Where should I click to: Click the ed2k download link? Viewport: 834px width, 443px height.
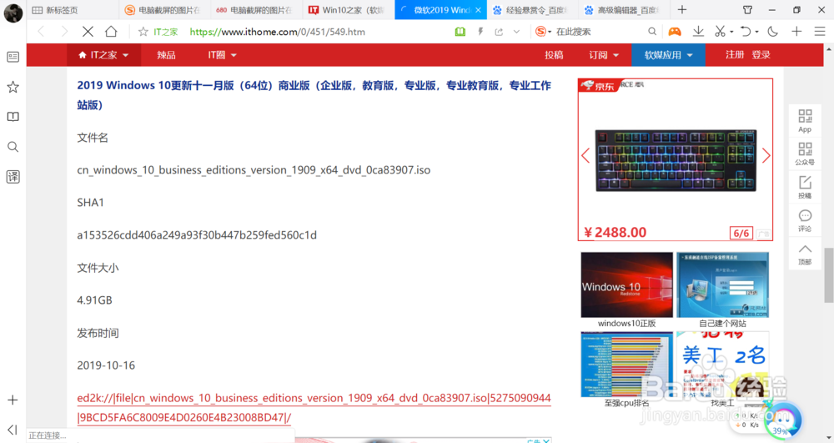coord(314,408)
